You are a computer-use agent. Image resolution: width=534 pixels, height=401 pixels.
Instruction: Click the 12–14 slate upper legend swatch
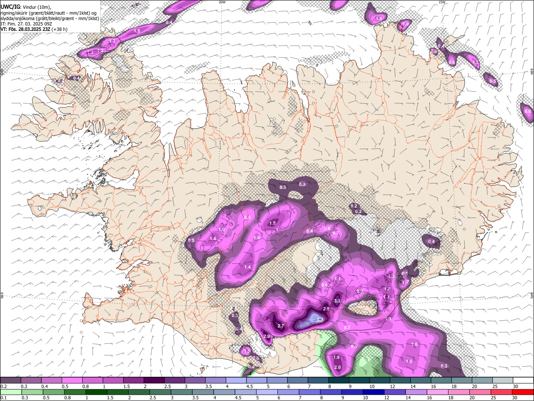click(400, 381)
